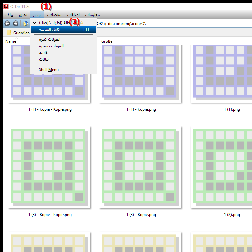Choose بيانات details view

(64, 59)
